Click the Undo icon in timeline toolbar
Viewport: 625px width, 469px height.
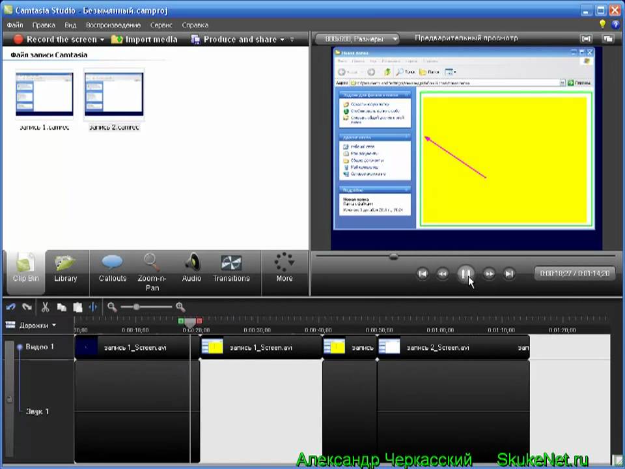(x=11, y=307)
